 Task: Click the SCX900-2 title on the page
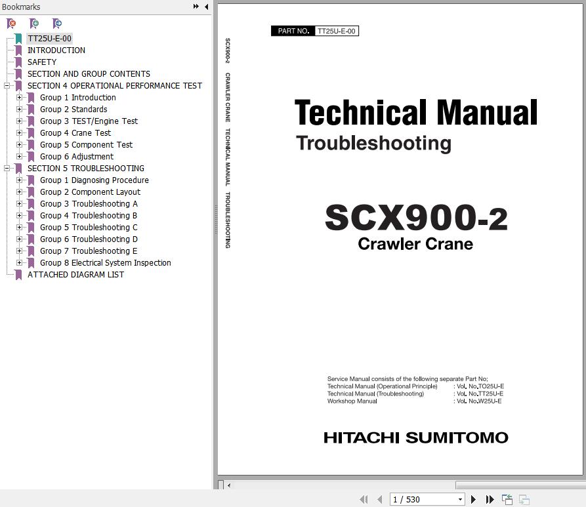[x=416, y=218]
